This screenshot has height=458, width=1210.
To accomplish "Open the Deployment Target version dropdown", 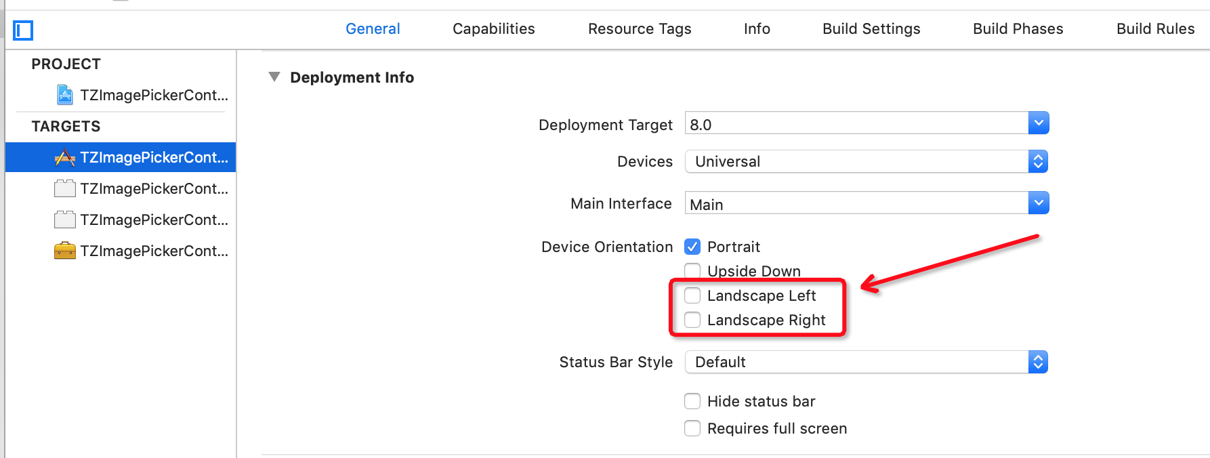I will point(1039,123).
